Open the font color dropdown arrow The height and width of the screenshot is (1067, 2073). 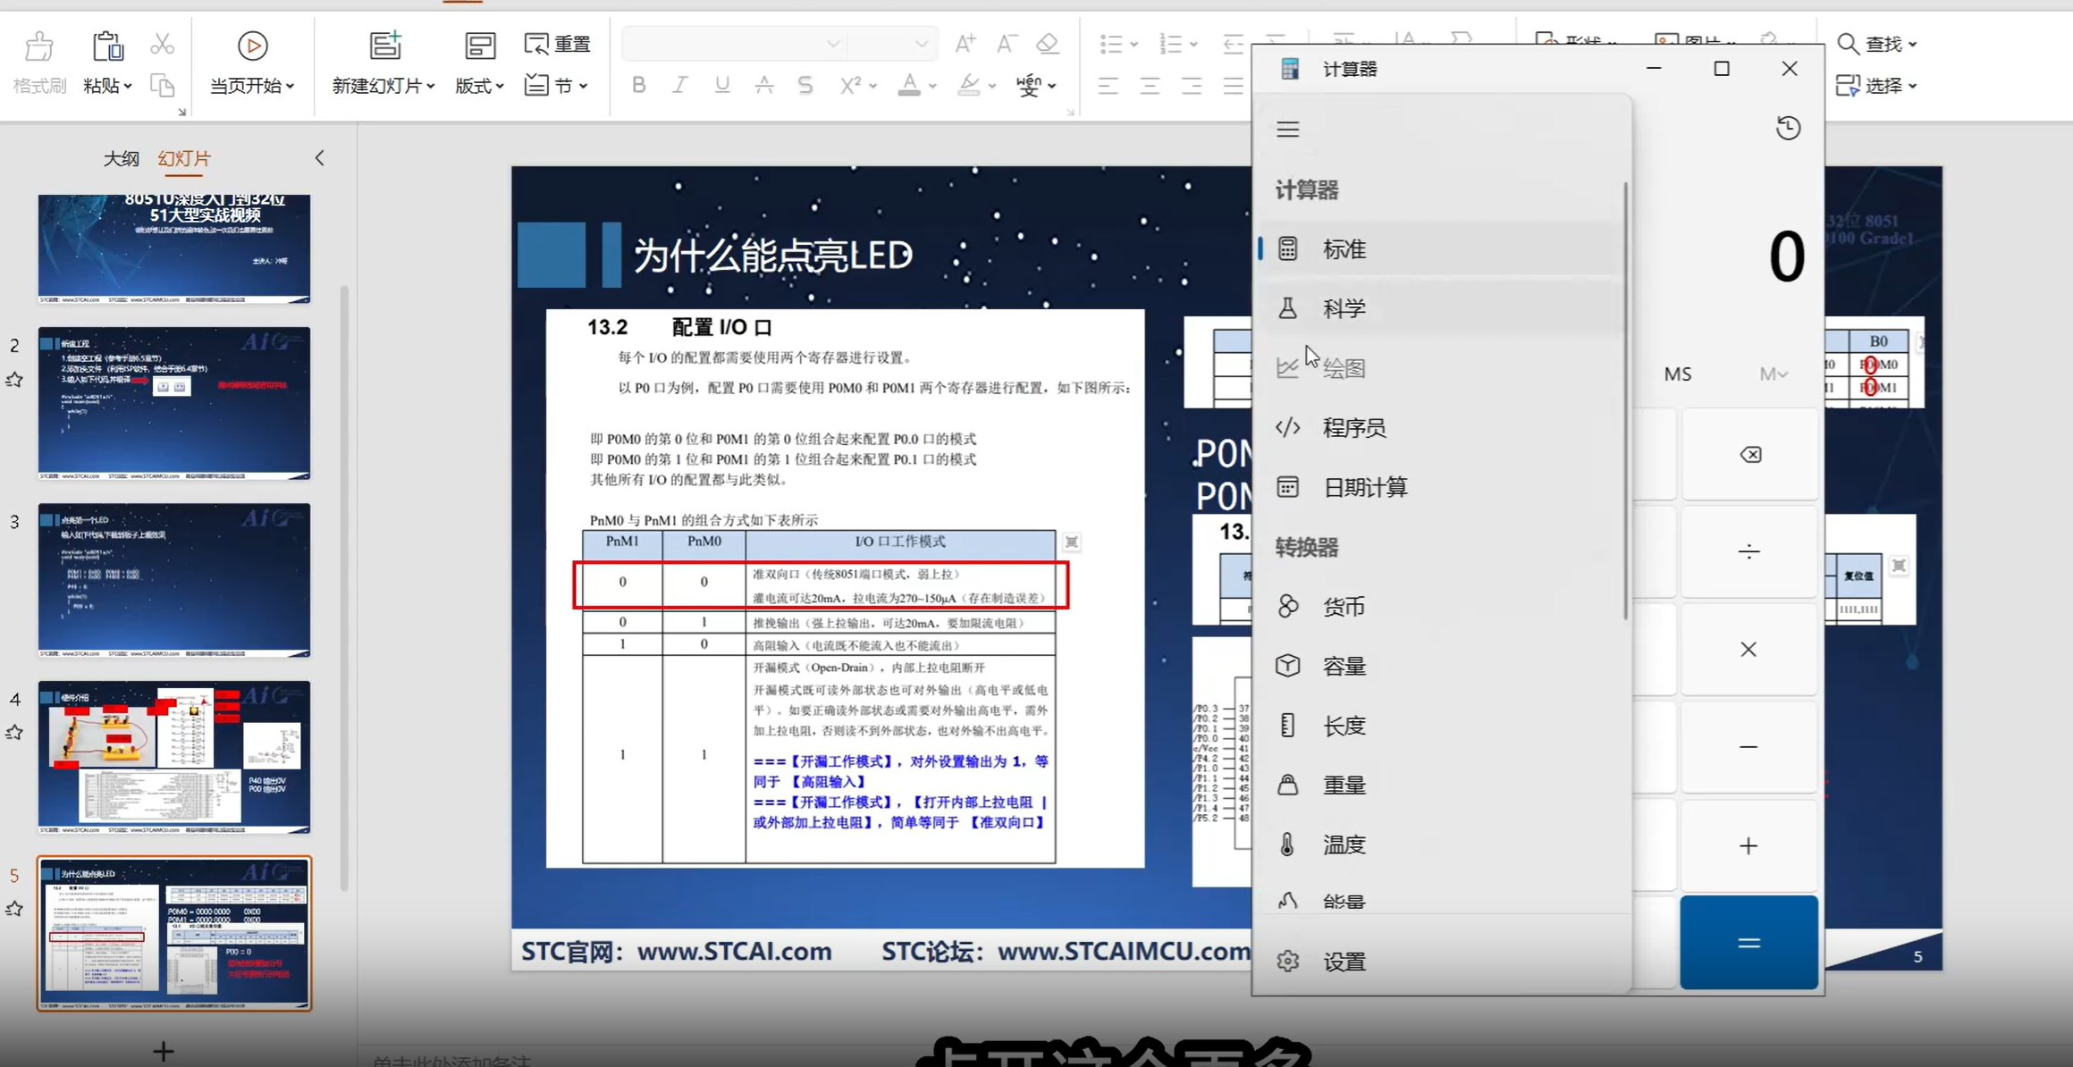[931, 85]
